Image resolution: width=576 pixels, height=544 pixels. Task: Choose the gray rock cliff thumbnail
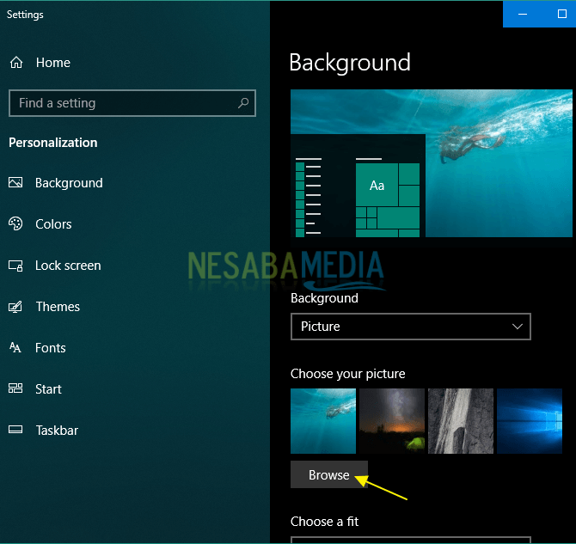coord(461,421)
